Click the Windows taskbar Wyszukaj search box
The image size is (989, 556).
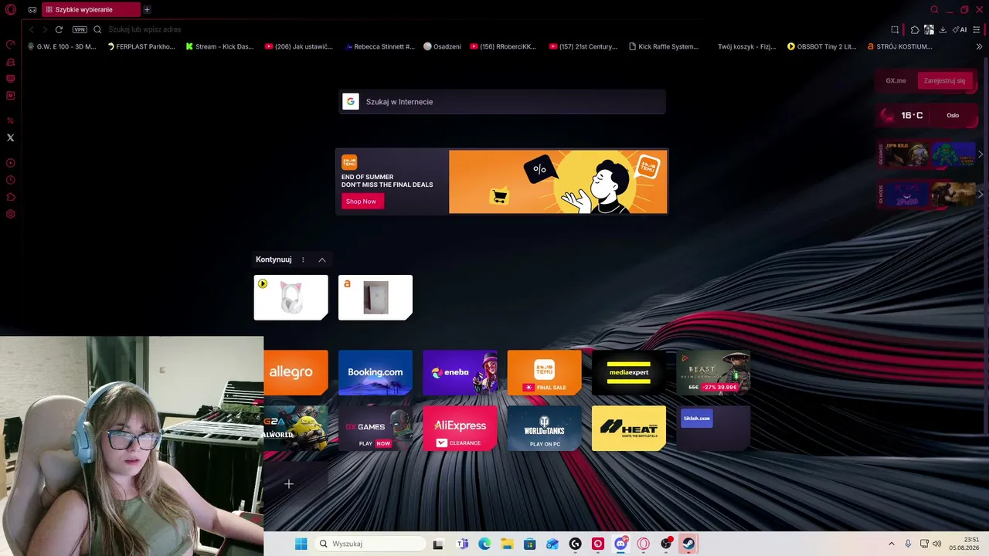click(x=369, y=544)
